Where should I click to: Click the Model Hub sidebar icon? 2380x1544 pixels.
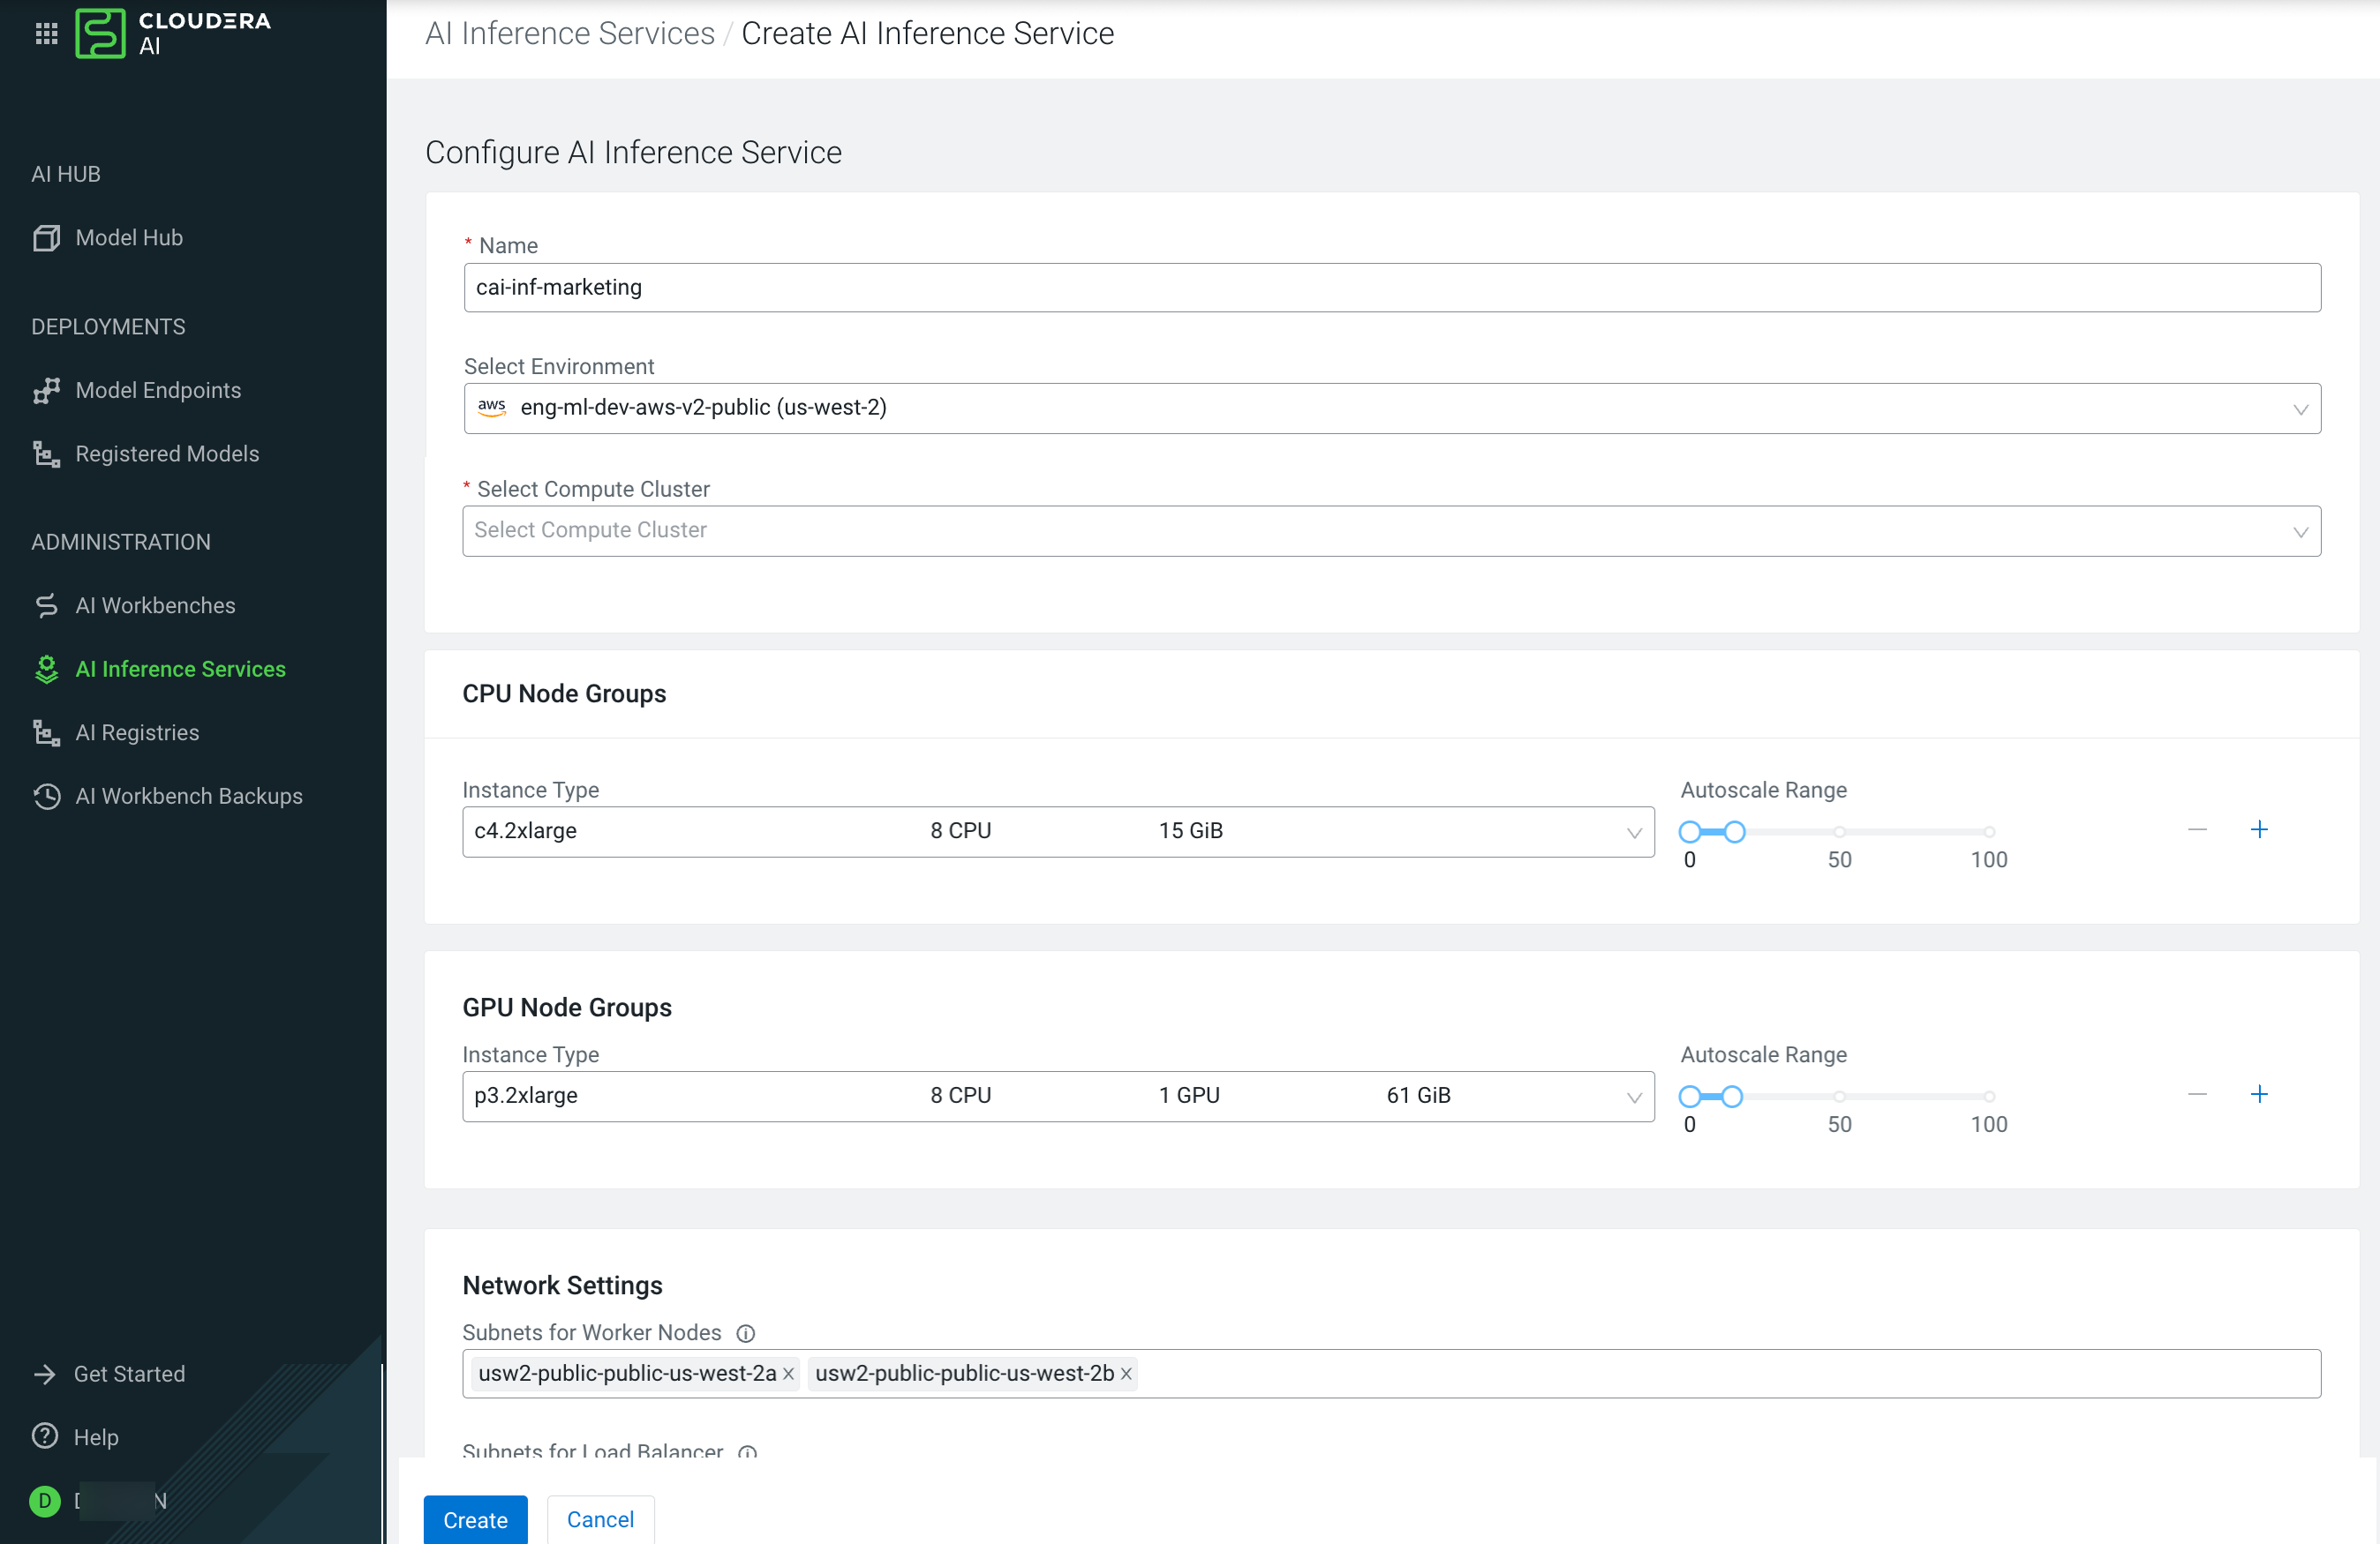[x=46, y=238]
